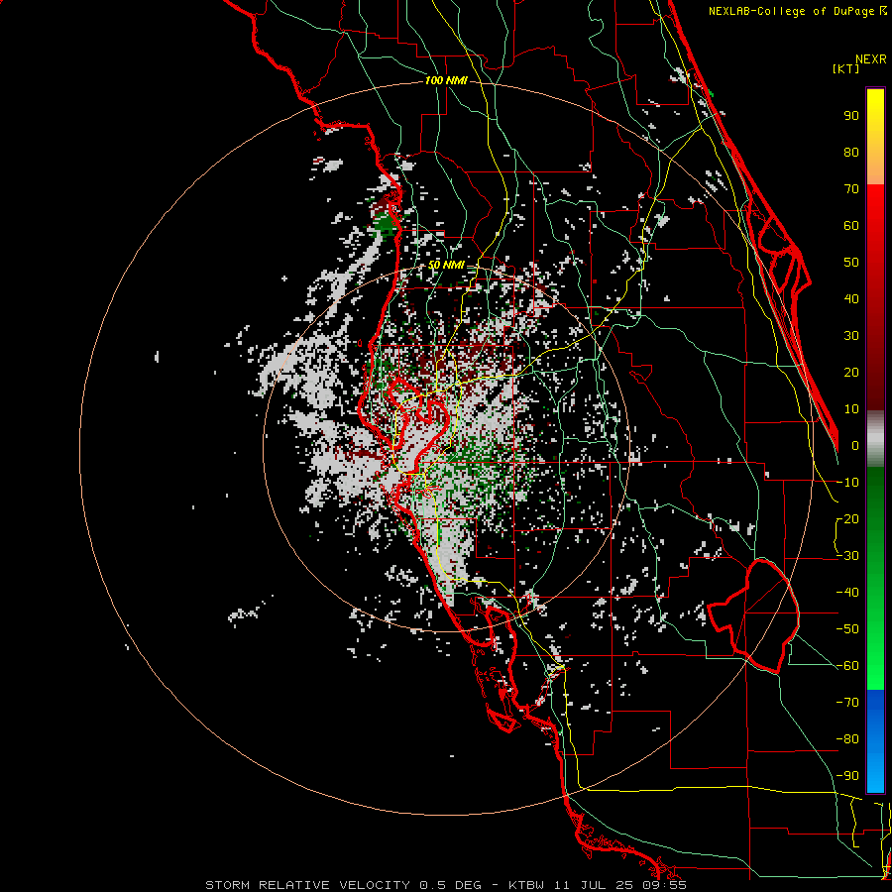Click the yellow top segment of the color bar
The width and height of the screenshot is (892, 892).
click(875, 137)
